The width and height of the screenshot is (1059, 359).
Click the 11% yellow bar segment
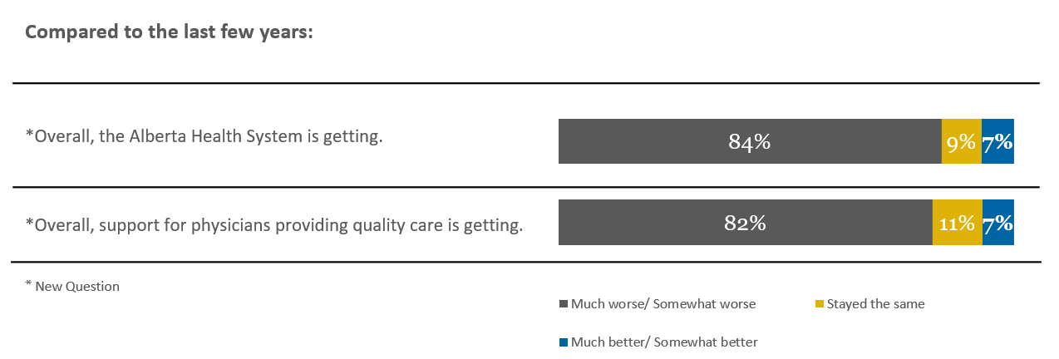tap(958, 223)
